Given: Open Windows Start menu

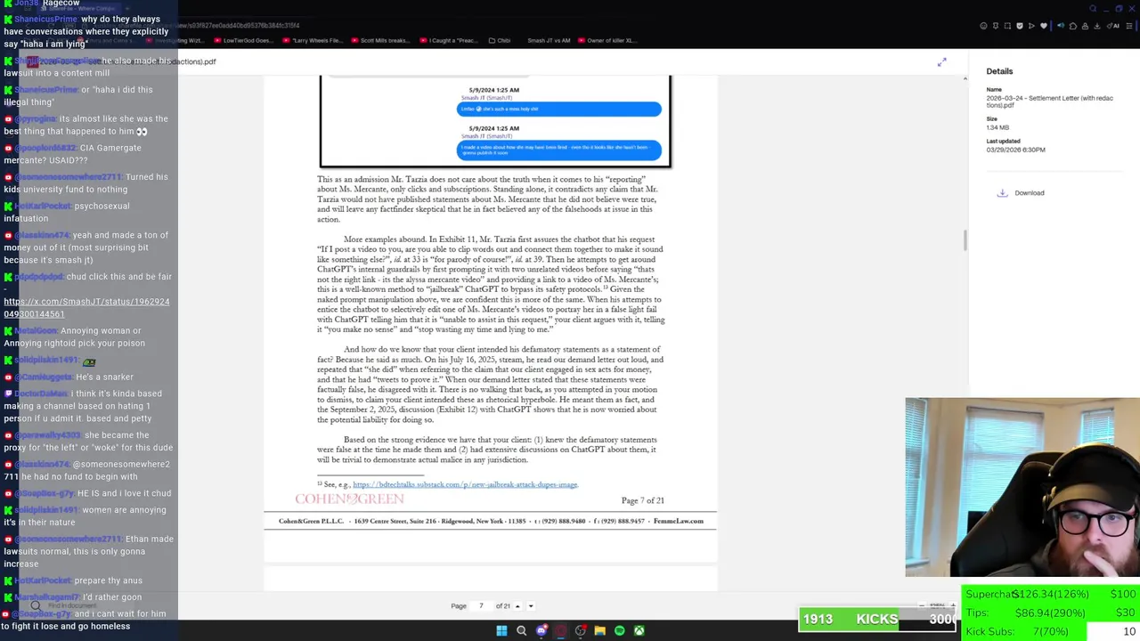Looking at the screenshot, I should pyautogui.click(x=501, y=630).
